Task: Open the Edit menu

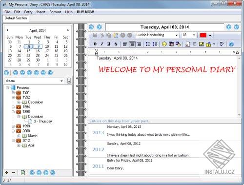Action: 17,12
